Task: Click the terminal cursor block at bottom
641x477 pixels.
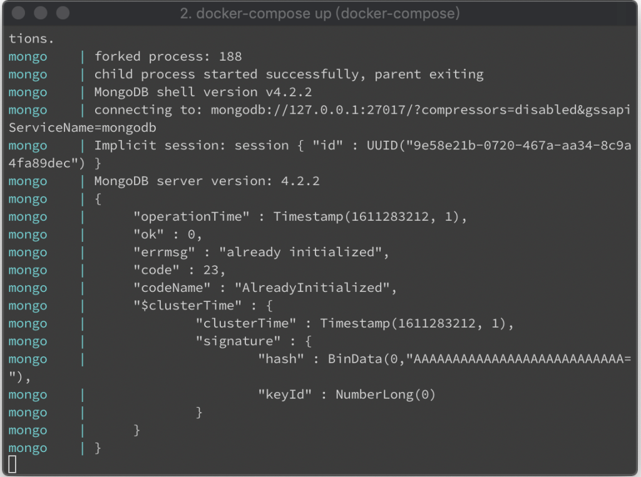Action: 13,464
